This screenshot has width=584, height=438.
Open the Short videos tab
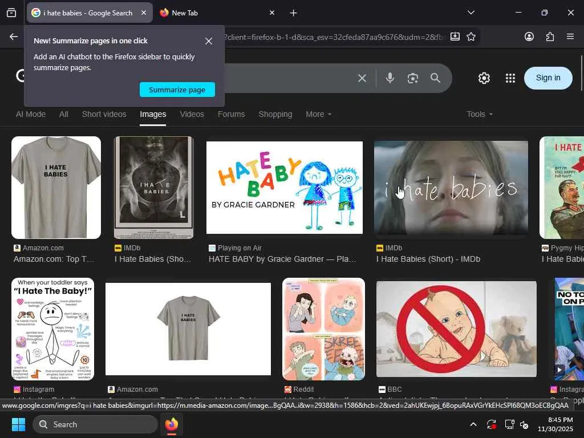click(x=104, y=114)
